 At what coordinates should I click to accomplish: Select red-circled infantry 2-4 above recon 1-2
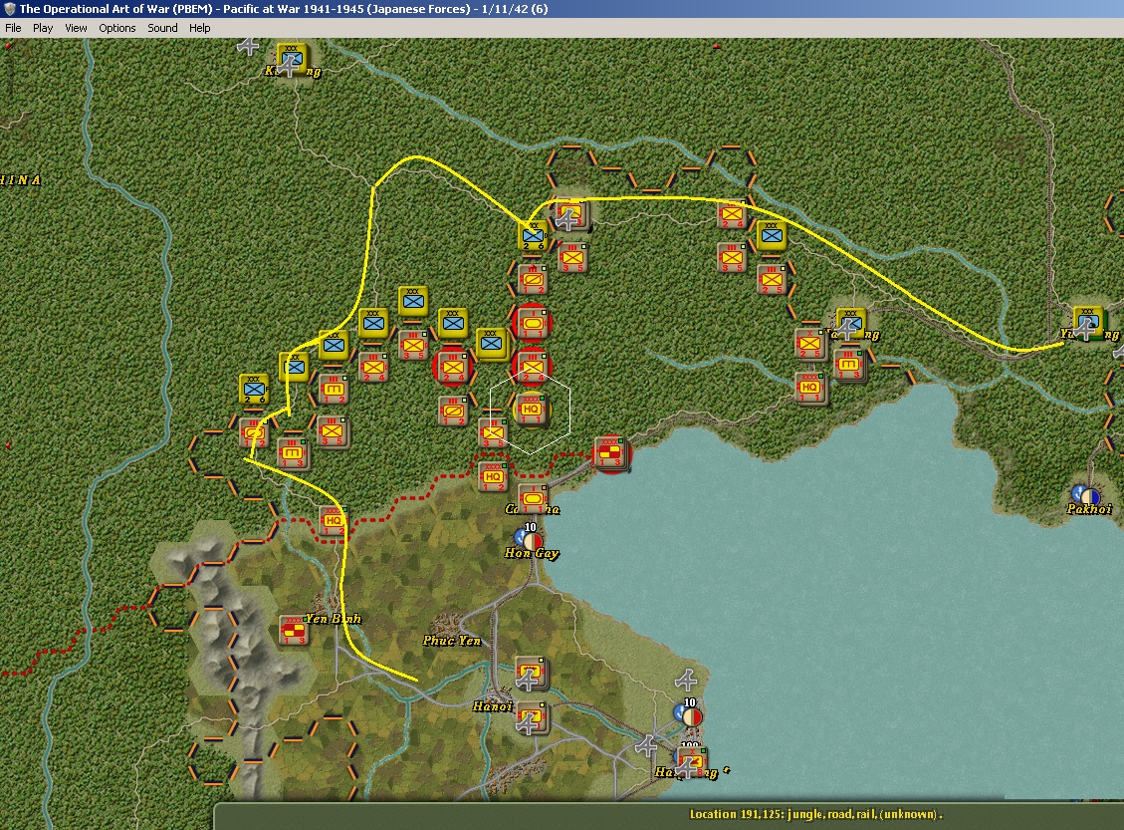click(x=452, y=367)
